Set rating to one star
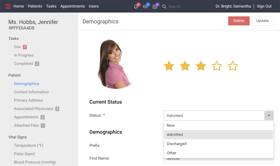The image size is (280, 166). [x=169, y=66]
